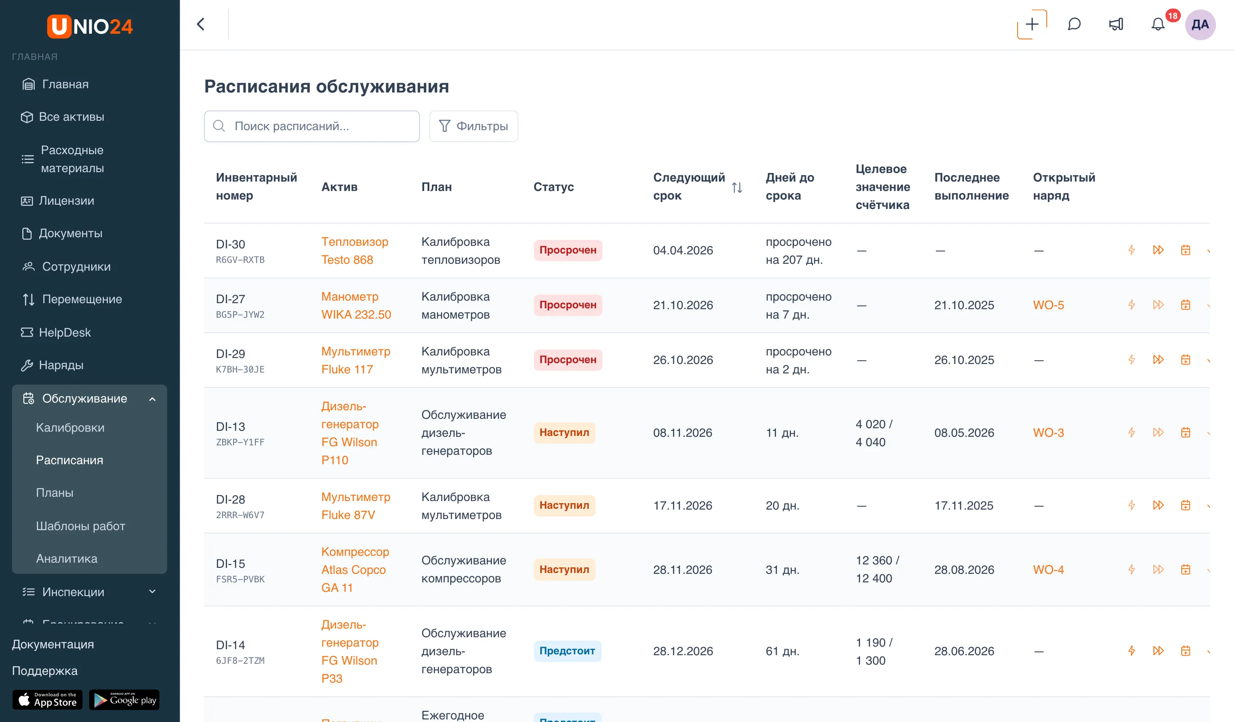
Task: Open the notifications bell
Action: coord(1158,24)
